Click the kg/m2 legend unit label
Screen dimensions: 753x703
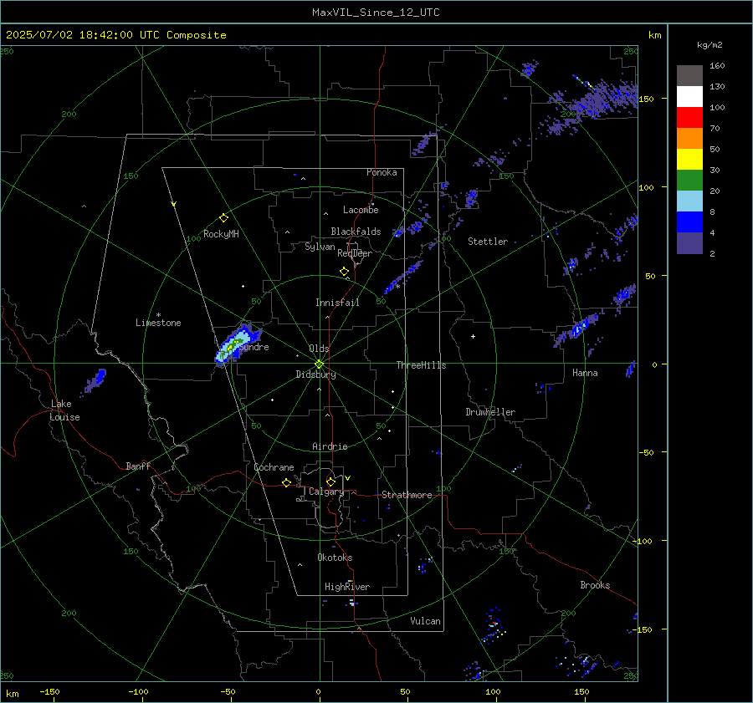coord(709,45)
